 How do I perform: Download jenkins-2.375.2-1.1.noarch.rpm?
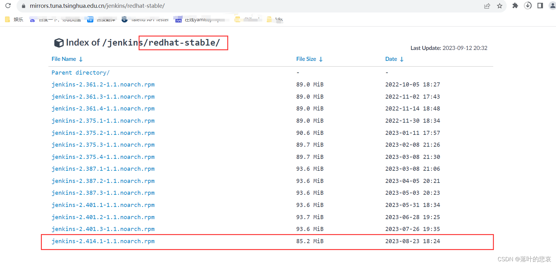tap(103, 133)
